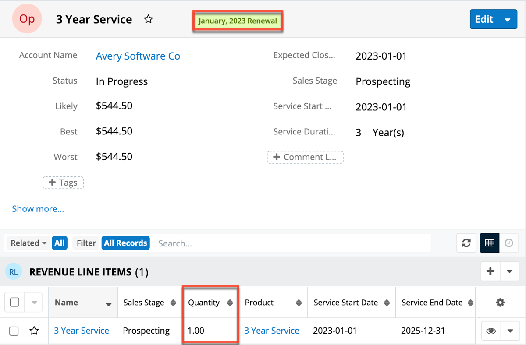Viewport: 526px width, 345px height.
Task: Open the Avery Software Co account link
Action: coord(138,56)
